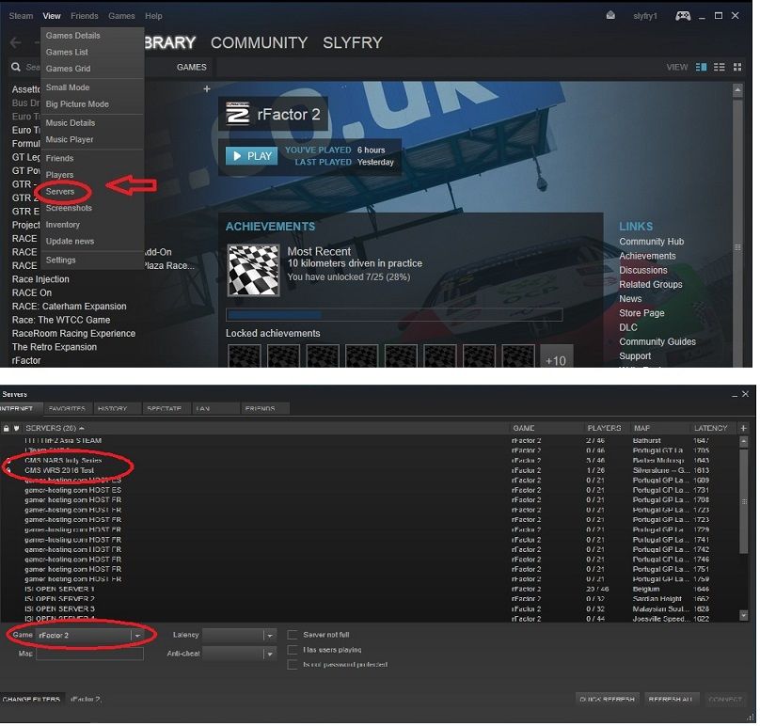This screenshot has height=726, width=760.
Task: Choose Big Picture Mode from View menu
Action: (77, 104)
